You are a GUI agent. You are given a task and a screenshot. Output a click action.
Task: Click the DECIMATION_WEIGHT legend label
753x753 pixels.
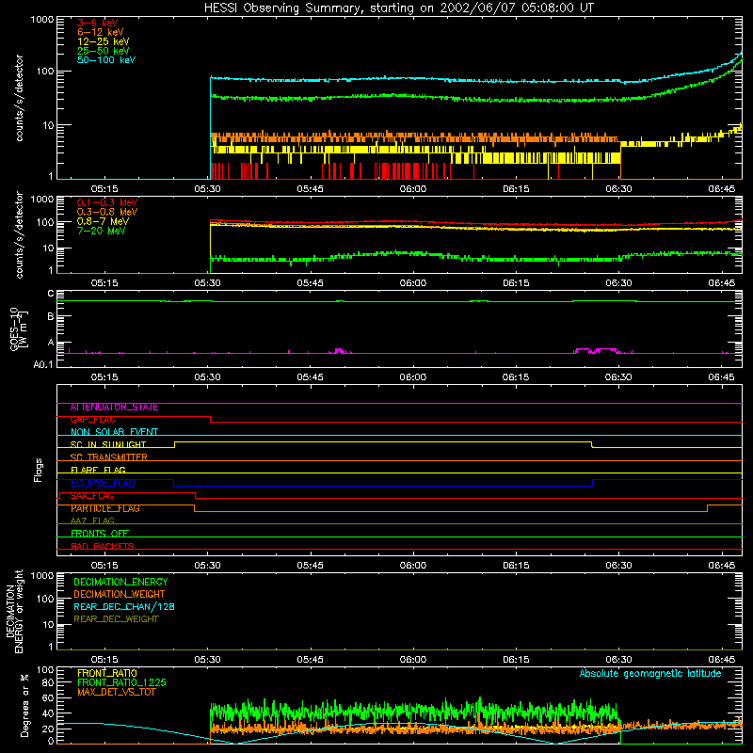coord(120,594)
